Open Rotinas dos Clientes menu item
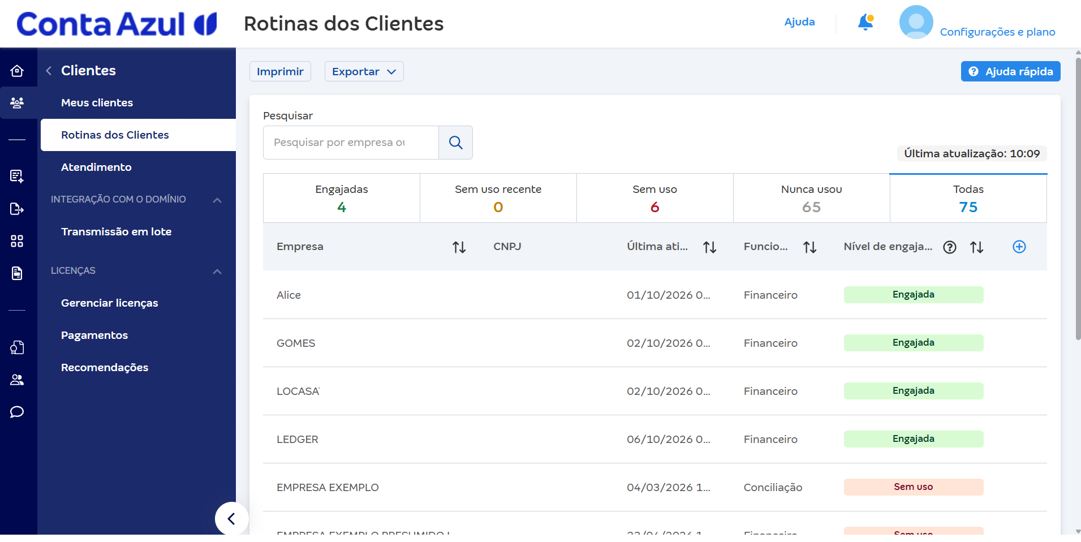 (138, 135)
